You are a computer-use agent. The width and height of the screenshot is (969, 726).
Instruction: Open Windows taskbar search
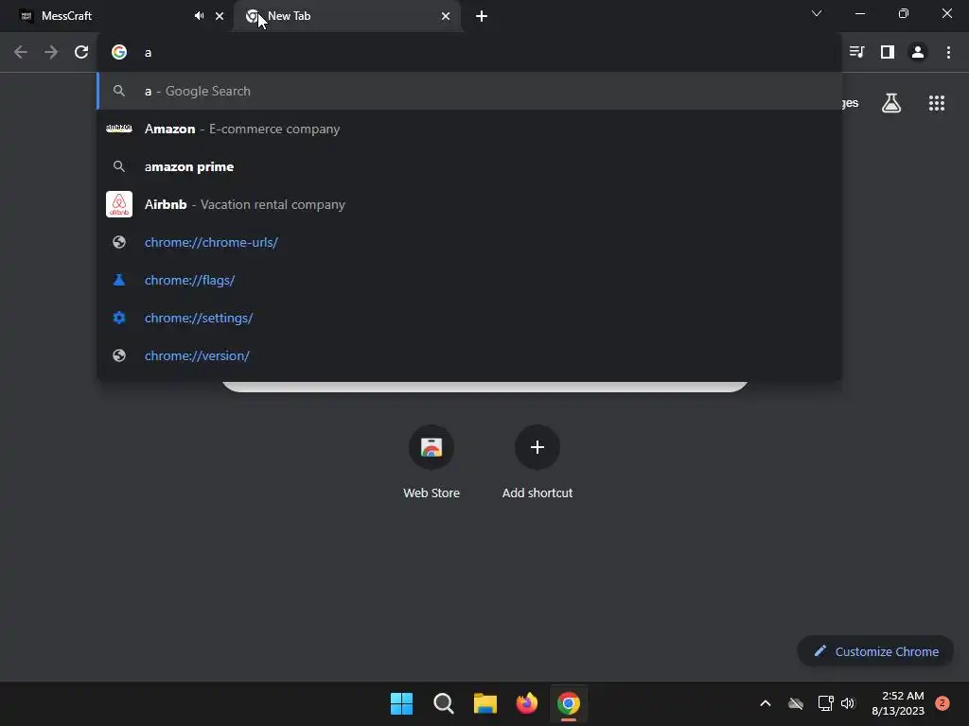(444, 703)
